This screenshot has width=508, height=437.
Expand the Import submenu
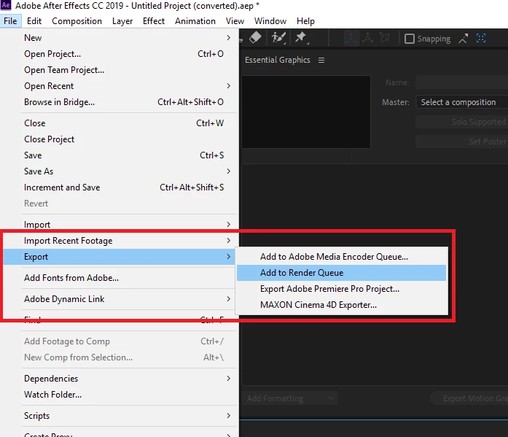[x=228, y=224]
